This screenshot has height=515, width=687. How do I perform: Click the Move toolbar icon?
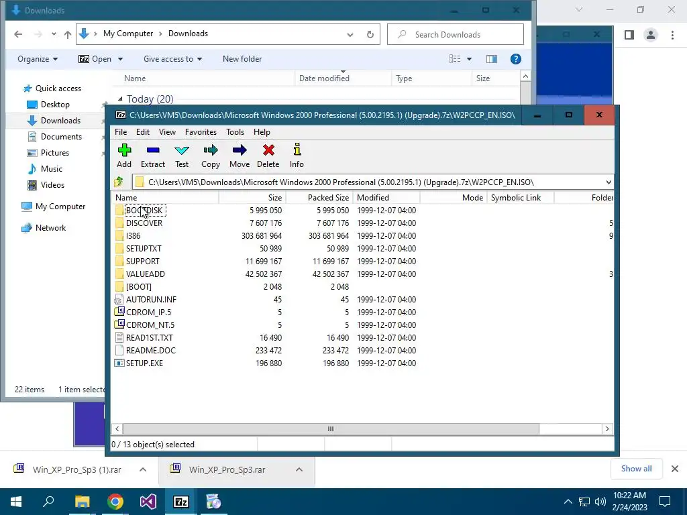click(x=240, y=156)
